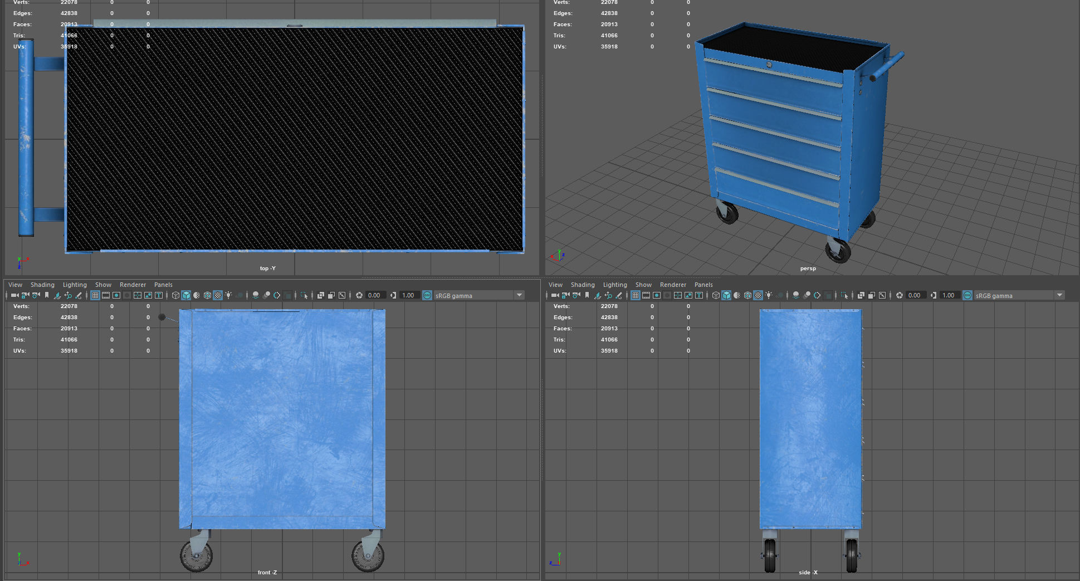Toggle Textured display in front view toolbar
The width and height of the screenshot is (1080, 581).
[x=218, y=295]
